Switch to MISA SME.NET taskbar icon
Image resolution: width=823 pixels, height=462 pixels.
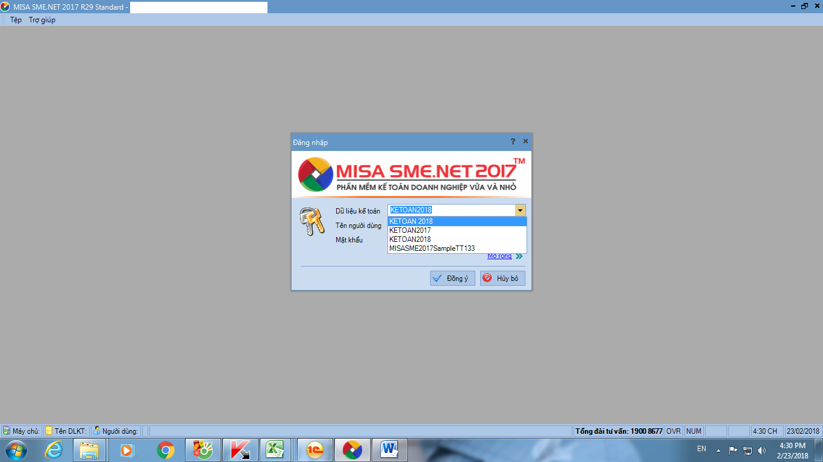[352, 450]
